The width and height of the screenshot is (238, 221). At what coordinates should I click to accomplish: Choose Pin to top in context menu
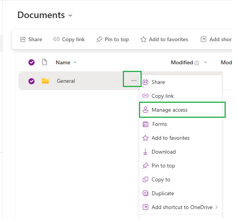[181, 166]
